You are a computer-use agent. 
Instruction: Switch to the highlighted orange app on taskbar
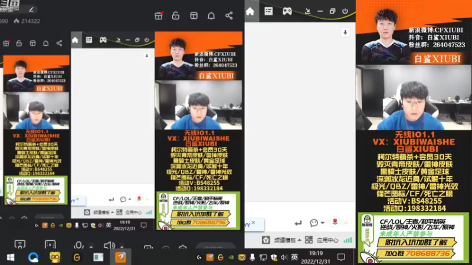(x=120, y=257)
